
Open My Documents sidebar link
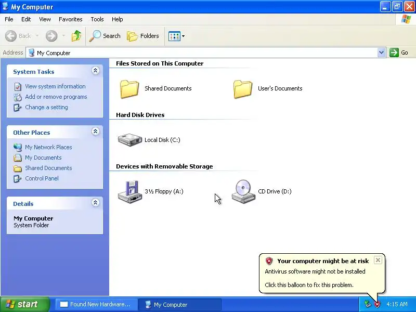click(43, 158)
